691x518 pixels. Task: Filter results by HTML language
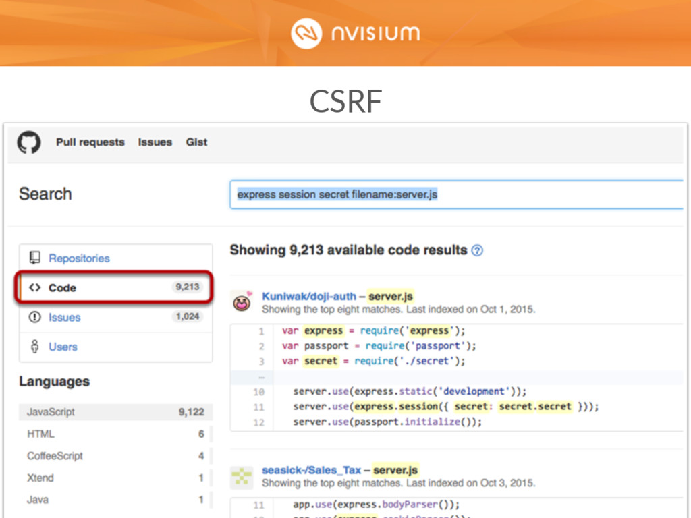pos(116,434)
